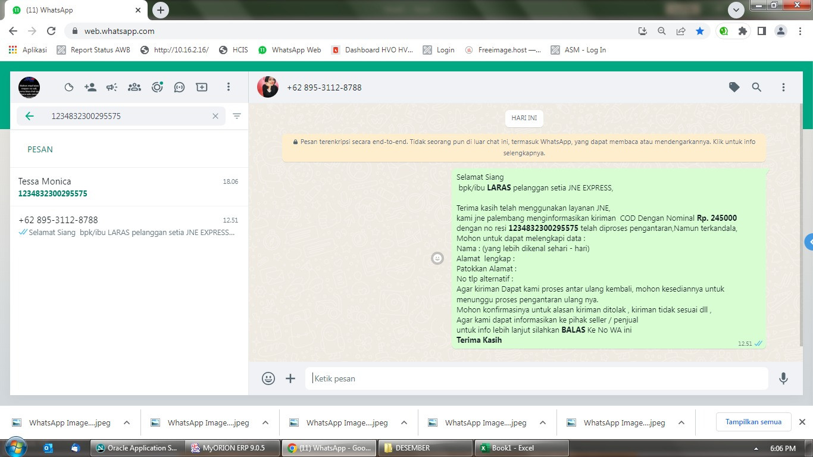Switch to MyORION ERP 9.0.5 taskbar window
The width and height of the screenshot is (813, 457).
click(233, 448)
